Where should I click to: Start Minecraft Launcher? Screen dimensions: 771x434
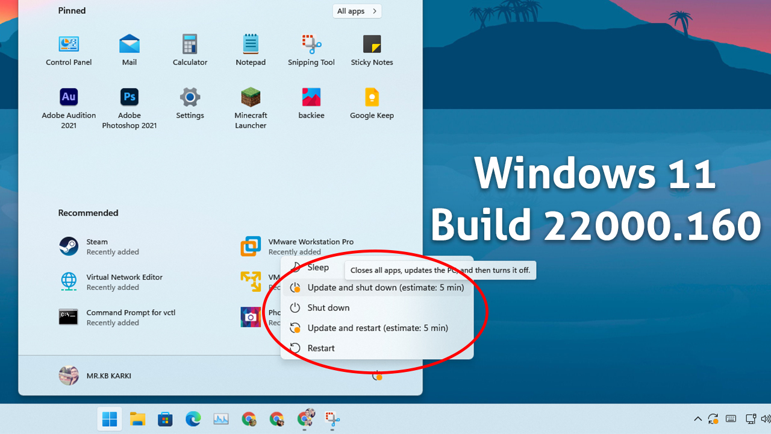tap(251, 108)
